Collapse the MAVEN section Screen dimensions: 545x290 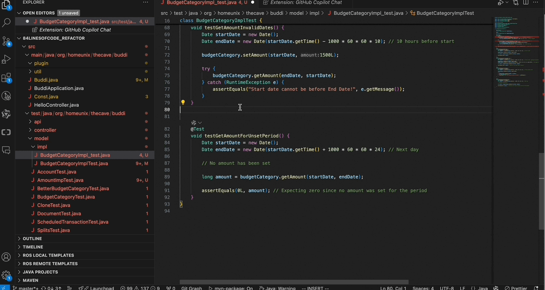(30, 280)
